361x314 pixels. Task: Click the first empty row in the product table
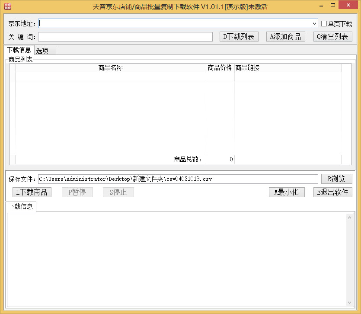point(176,77)
